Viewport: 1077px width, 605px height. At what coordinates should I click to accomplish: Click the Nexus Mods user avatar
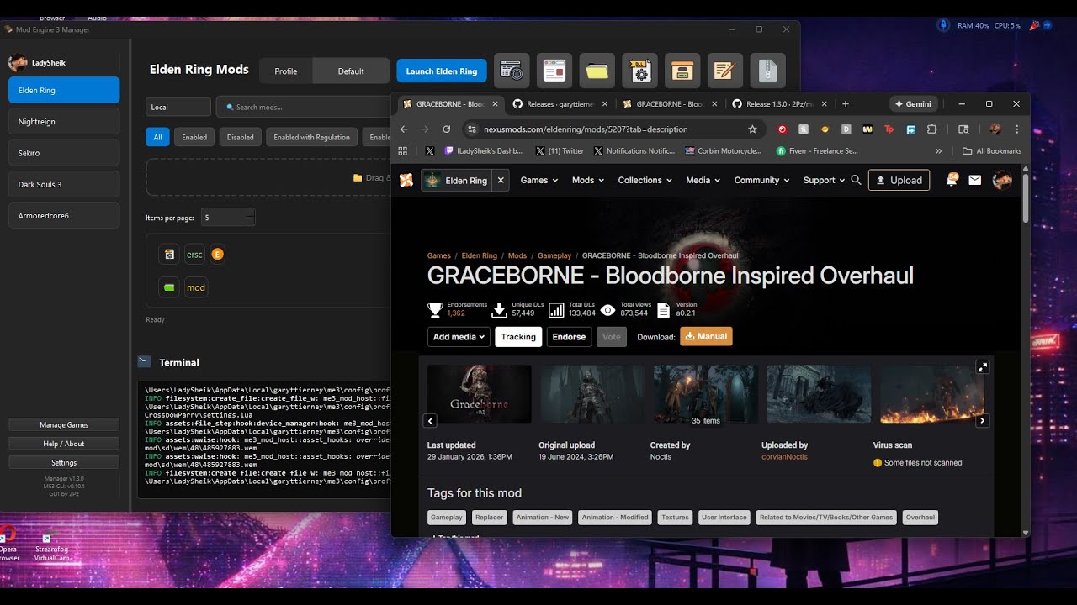tap(1002, 180)
